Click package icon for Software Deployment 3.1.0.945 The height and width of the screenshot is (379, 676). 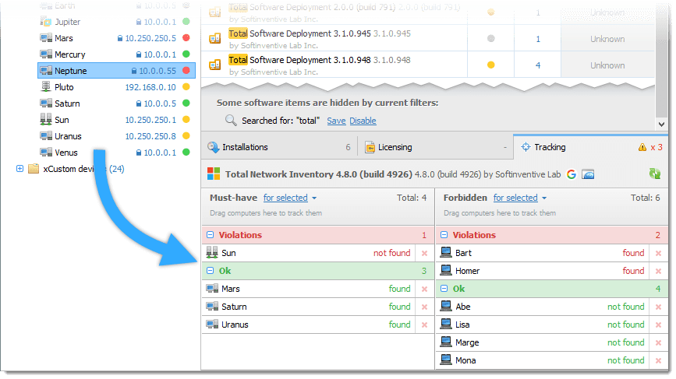coord(214,39)
